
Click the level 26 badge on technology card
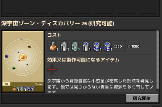[x=6, y=84]
